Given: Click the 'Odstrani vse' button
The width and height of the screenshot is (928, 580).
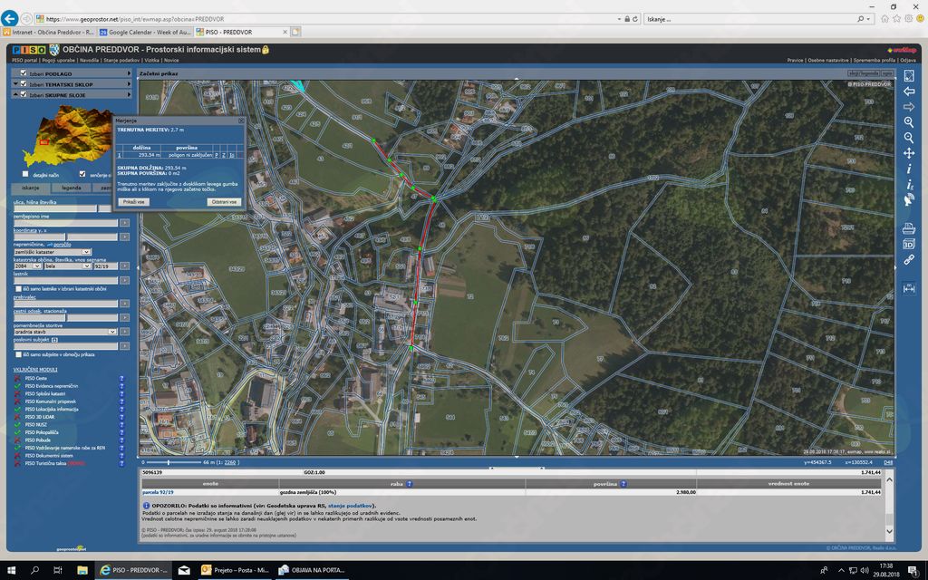Looking at the screenshot, I should (x=224, y=202).
